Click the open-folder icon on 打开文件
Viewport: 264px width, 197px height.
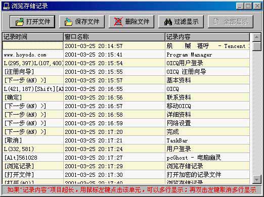(x=20, y=22)
